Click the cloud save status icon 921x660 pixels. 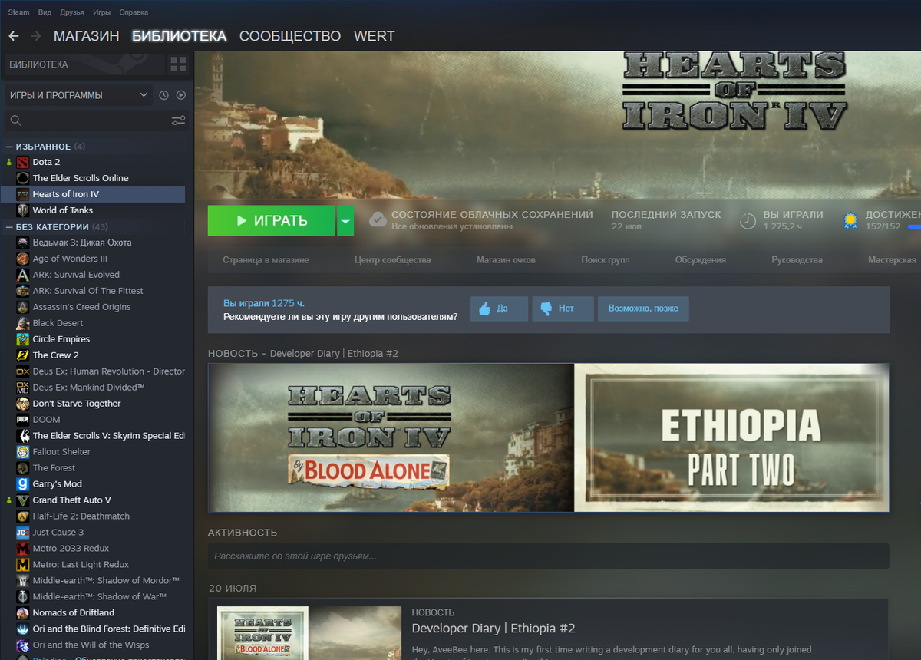pos(378,220)
